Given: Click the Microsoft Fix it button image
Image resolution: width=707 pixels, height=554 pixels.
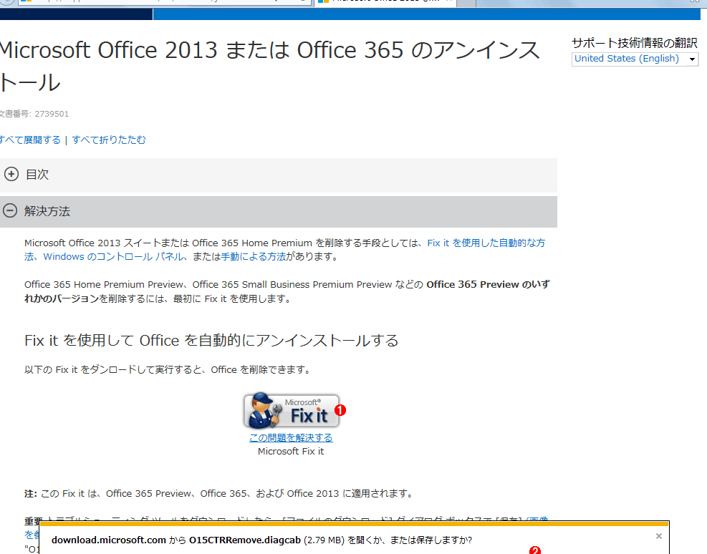Looking at the screenshot, I should click(x=290, y=411).
